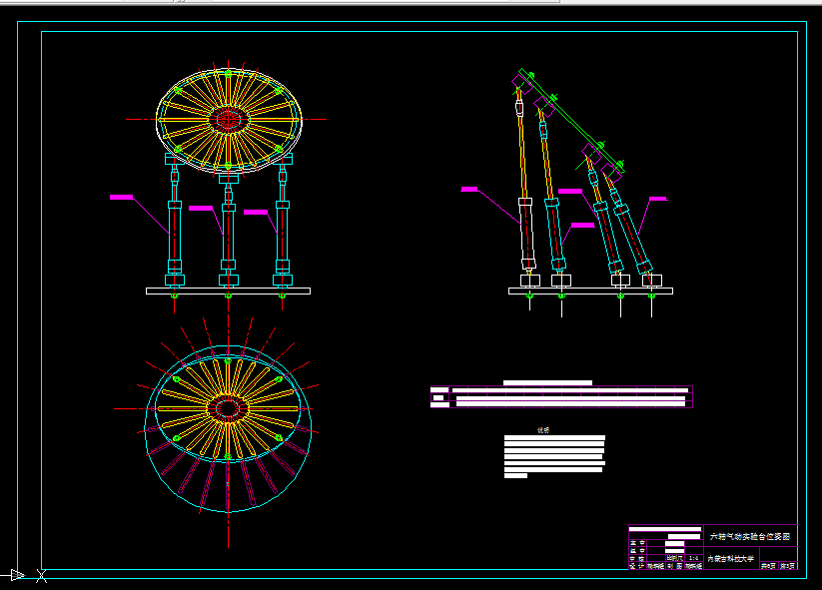Image resolution: width=822 pixels, height=590 pixels.
Task: Click the scale value 1:4
Action: [x=693, y=558]
